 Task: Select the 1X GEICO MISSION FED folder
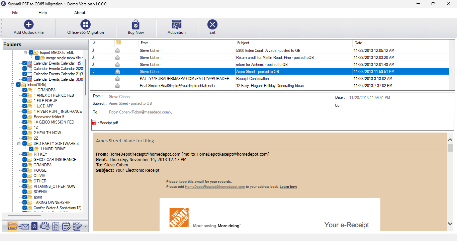(54, 122)
